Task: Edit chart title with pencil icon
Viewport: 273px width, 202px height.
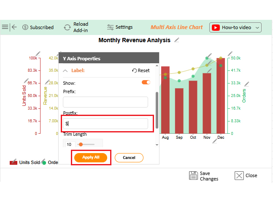Action: pos(177,40)
